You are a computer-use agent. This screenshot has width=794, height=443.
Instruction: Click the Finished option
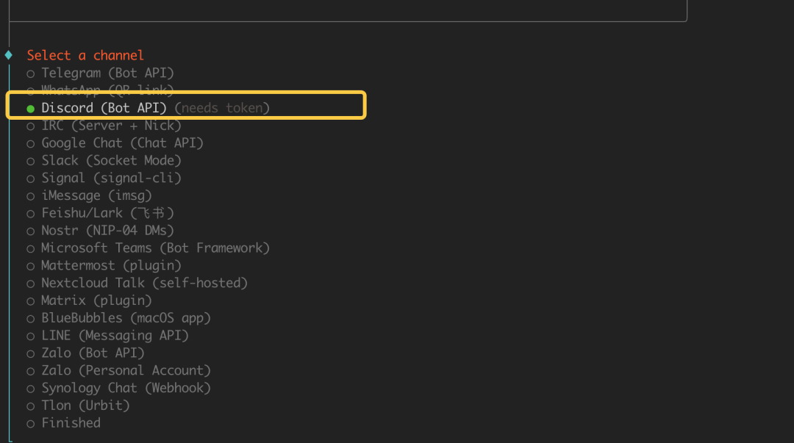click(x=71, y=423)
